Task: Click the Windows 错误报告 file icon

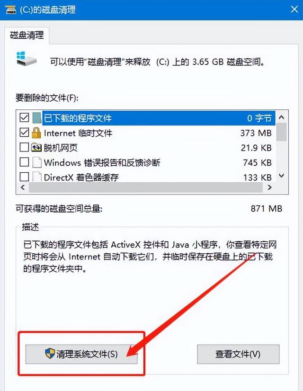Action: pyautogui.click(x=36, y=162)
